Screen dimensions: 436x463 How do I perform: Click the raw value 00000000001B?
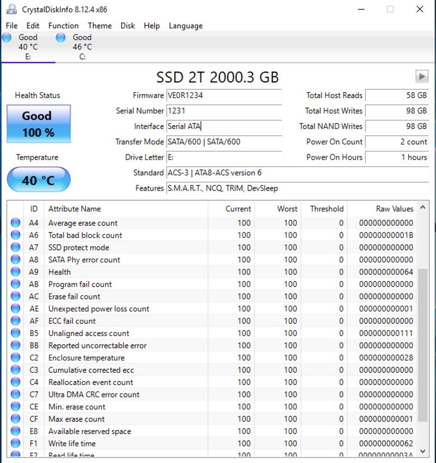click(x=386, y=235)
